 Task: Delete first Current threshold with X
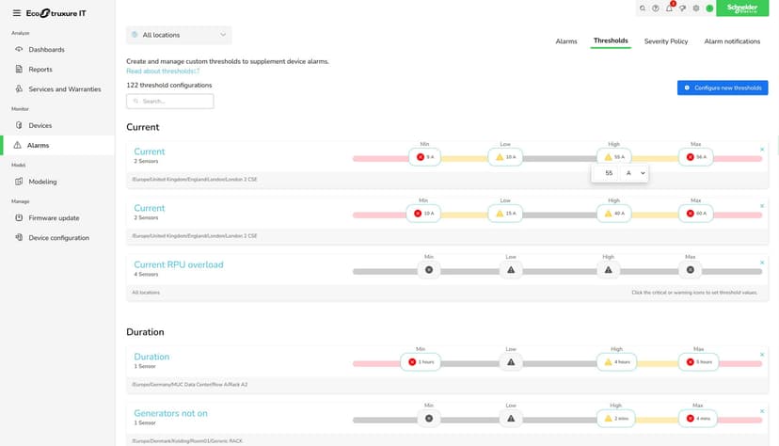[762, 150]
